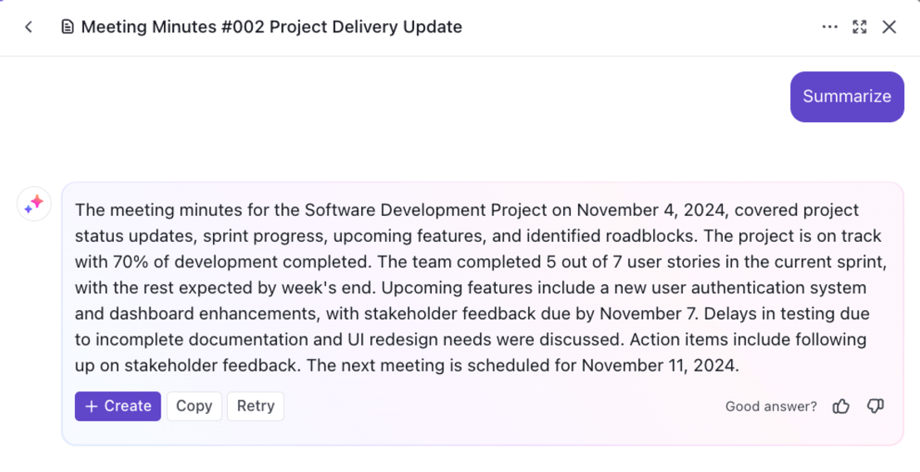920x472 pixels.
Task: Click the Meeting Minutes #002 title text
Action: tap(271, 27)
